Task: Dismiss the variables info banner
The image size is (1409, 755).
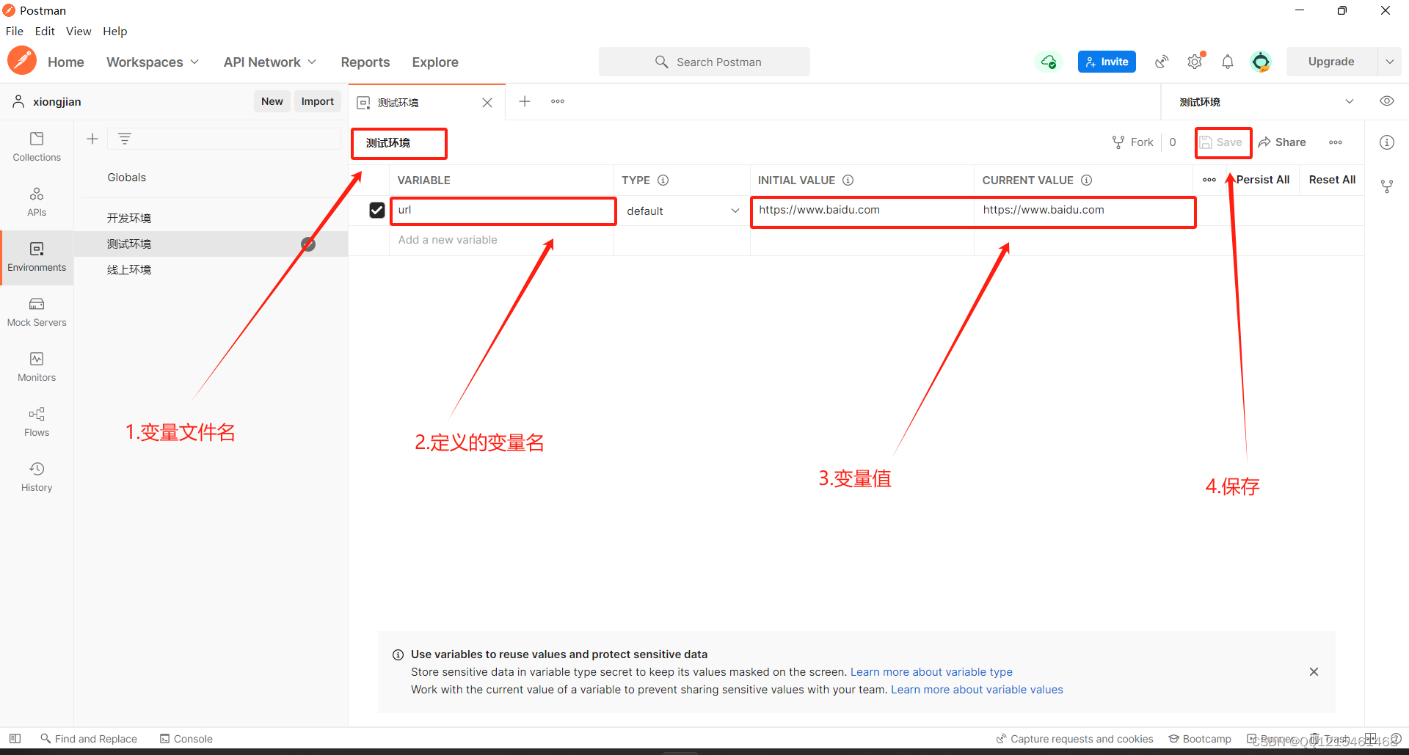Action: point(1314,672)
